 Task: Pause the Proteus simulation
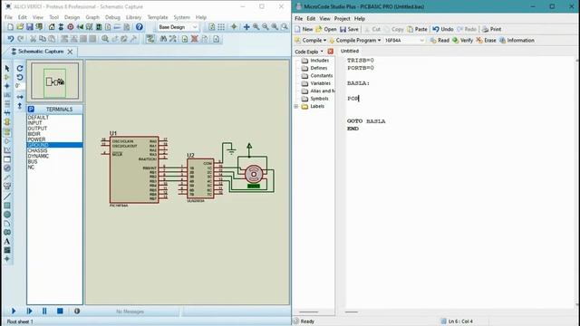[x=44, y=312]
